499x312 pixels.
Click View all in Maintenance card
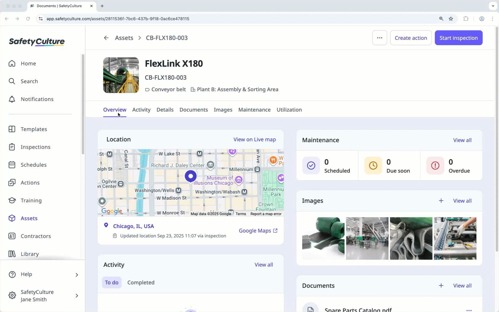coord(462,140)
